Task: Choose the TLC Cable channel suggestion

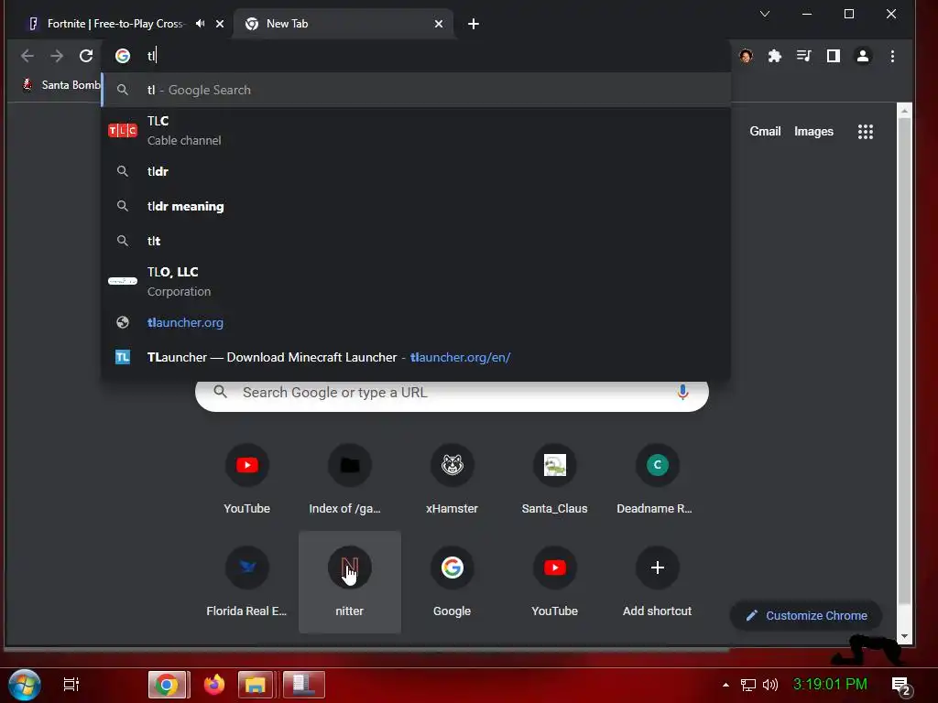Action: (417, 130)
